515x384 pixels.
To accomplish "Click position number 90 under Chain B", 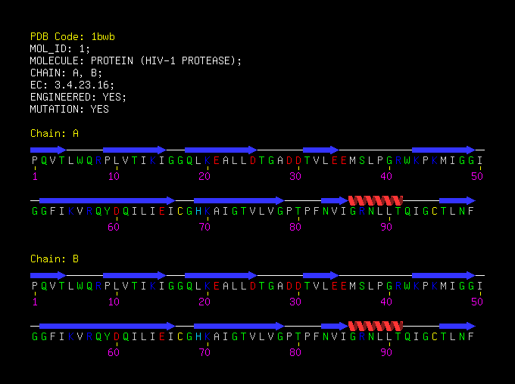I will (386, 352).
